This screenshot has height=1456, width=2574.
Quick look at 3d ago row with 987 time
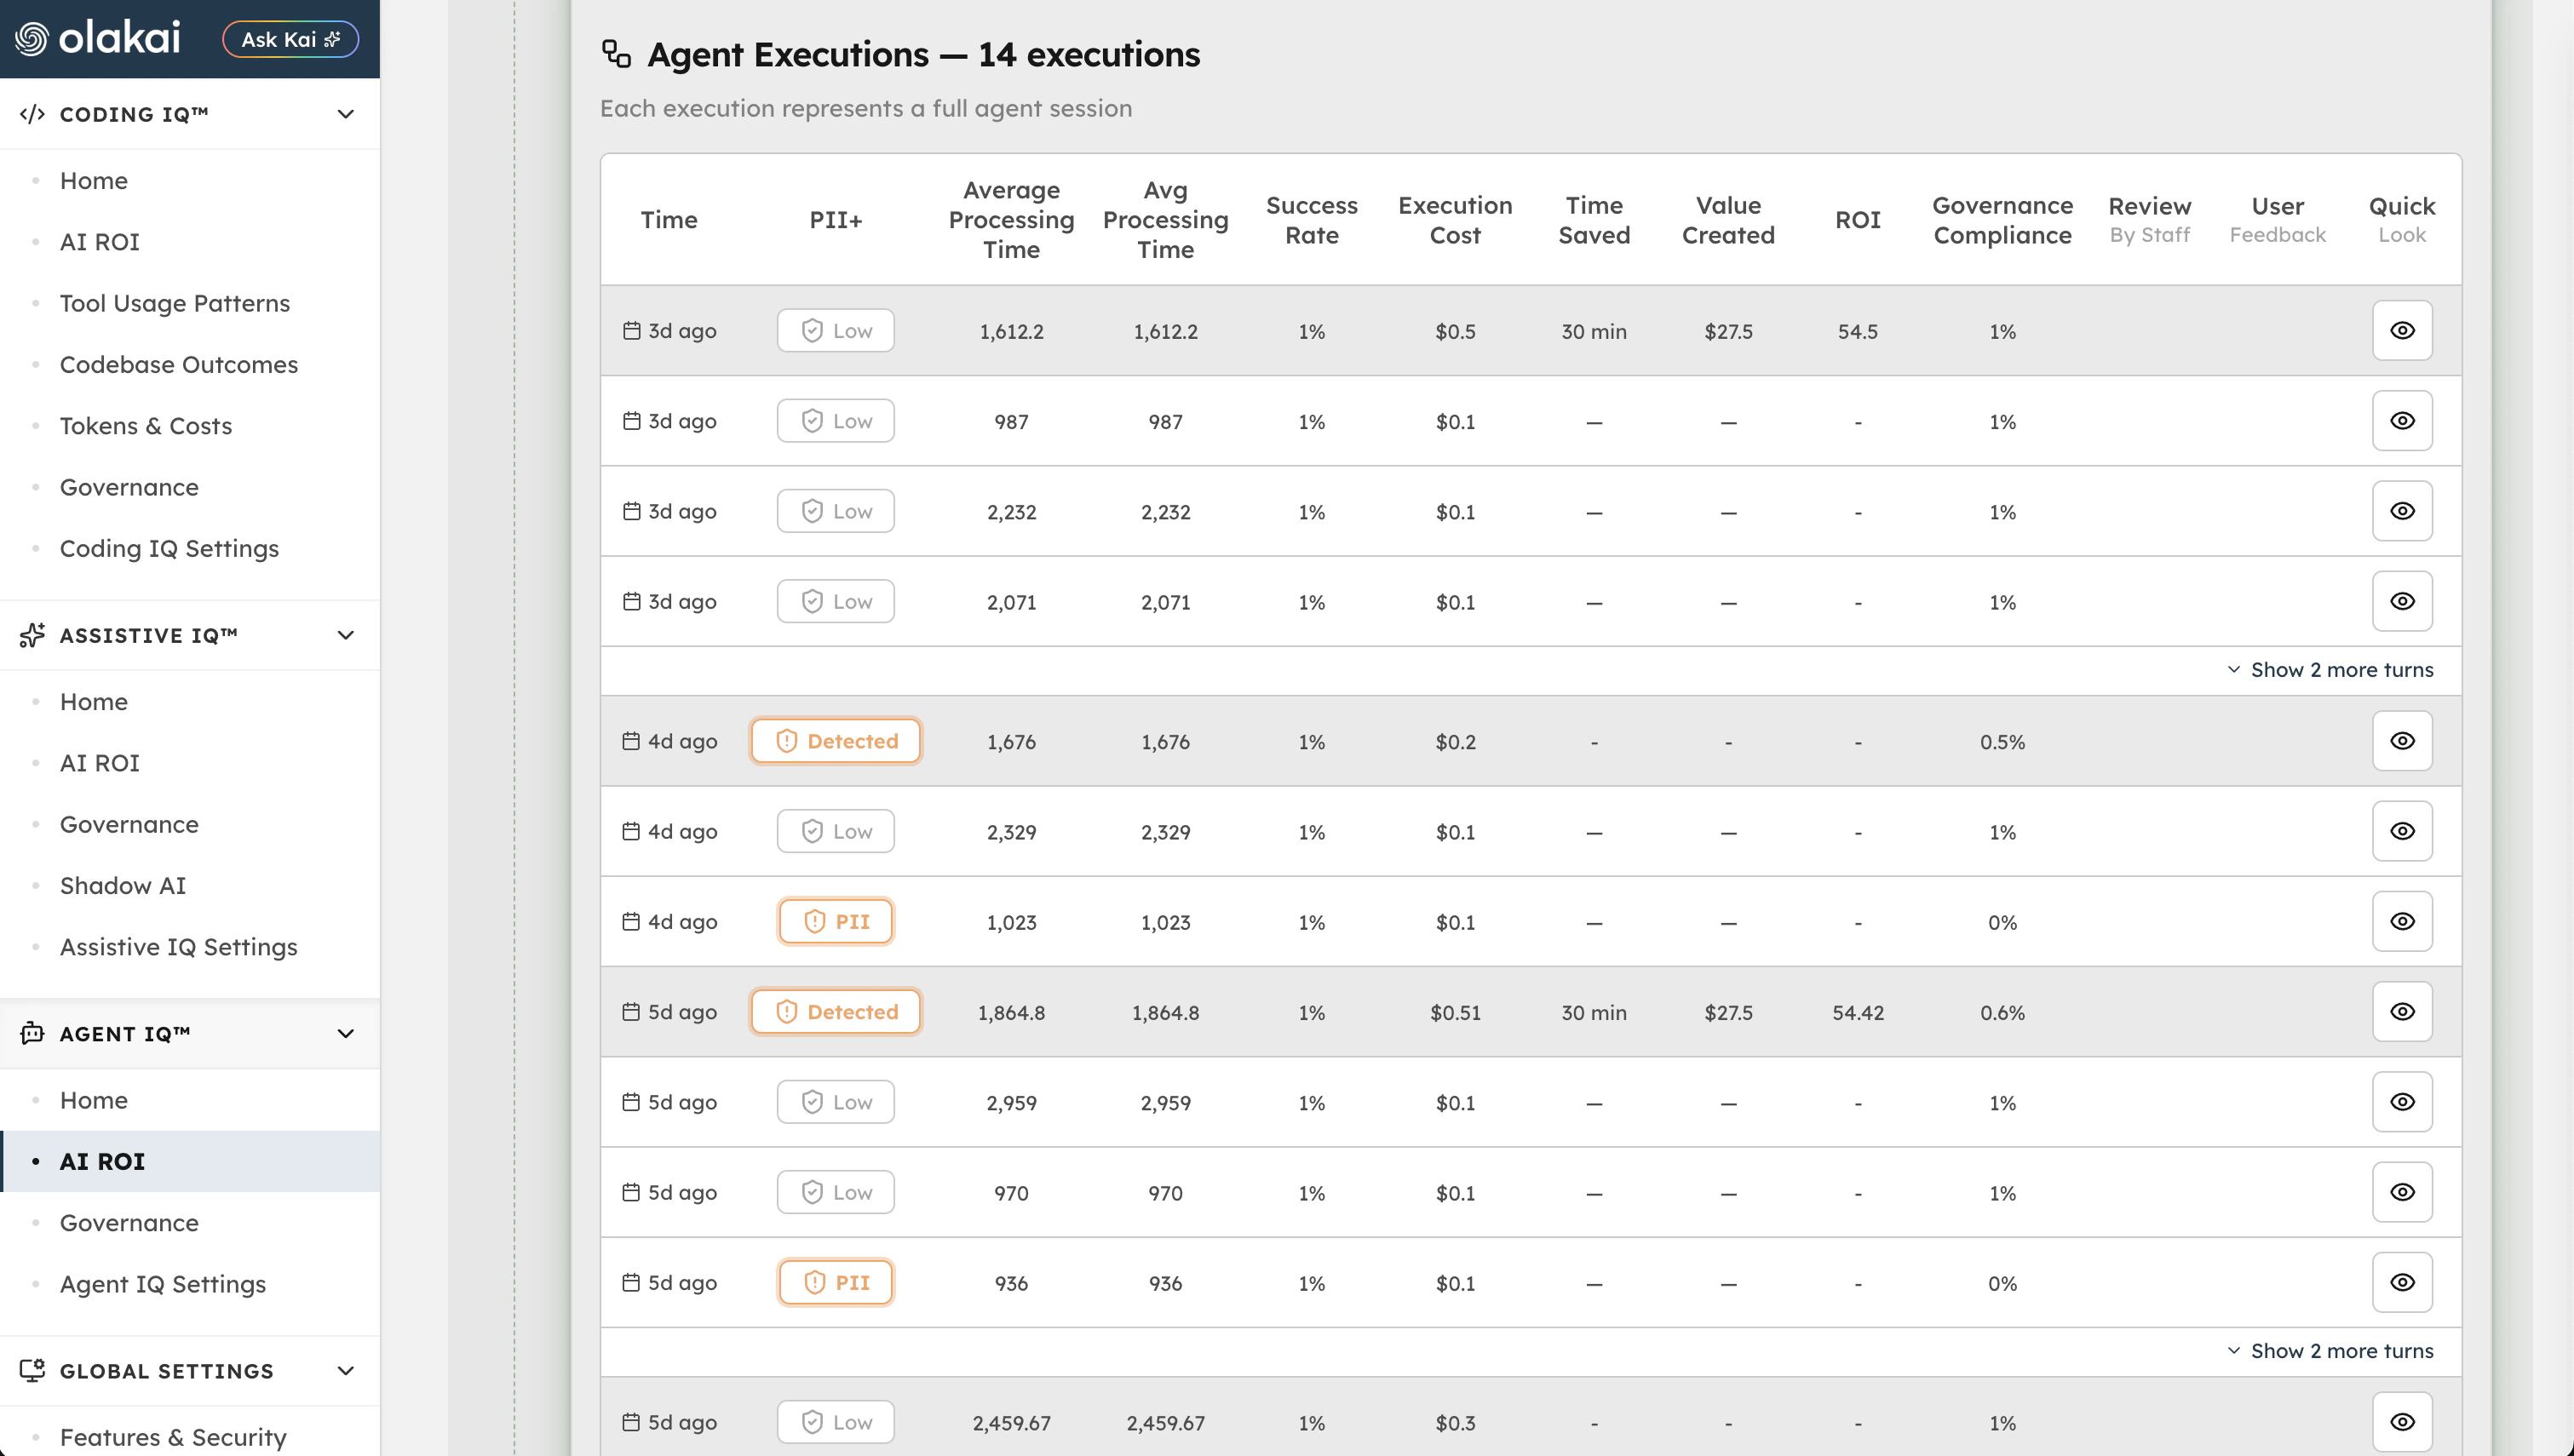2402,421
